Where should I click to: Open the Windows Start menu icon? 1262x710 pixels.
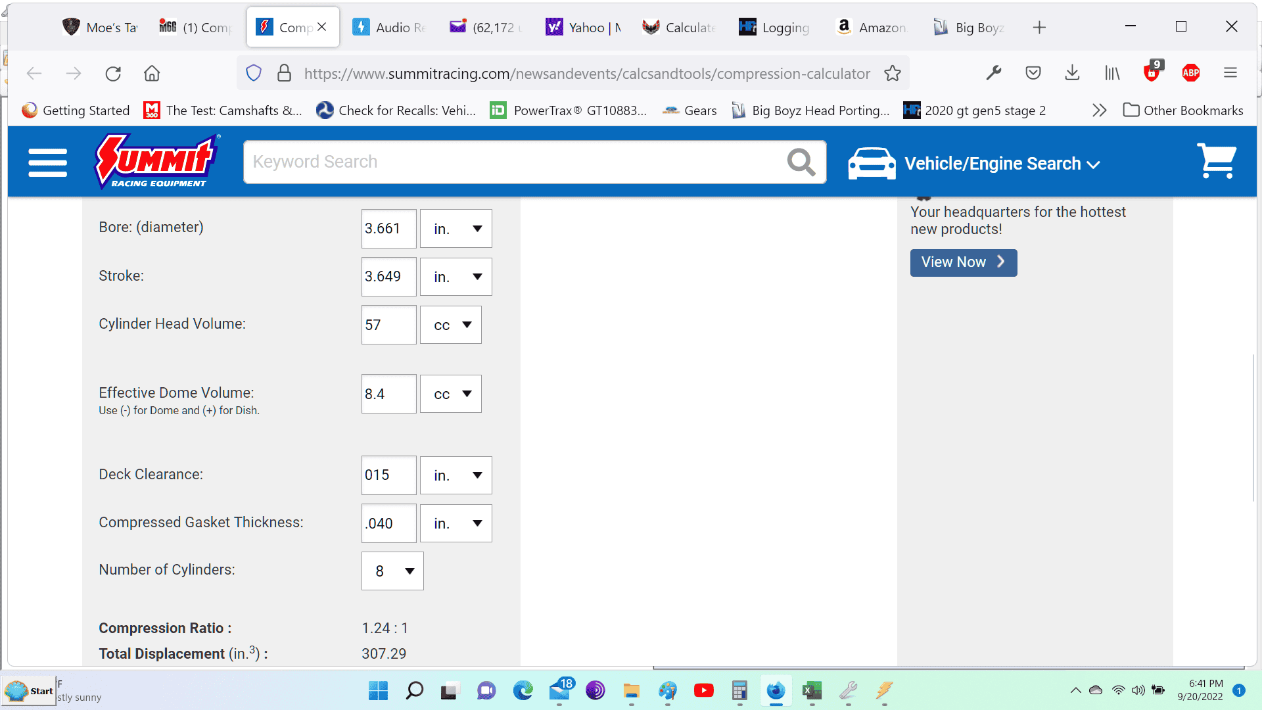[x=378, y=690]
